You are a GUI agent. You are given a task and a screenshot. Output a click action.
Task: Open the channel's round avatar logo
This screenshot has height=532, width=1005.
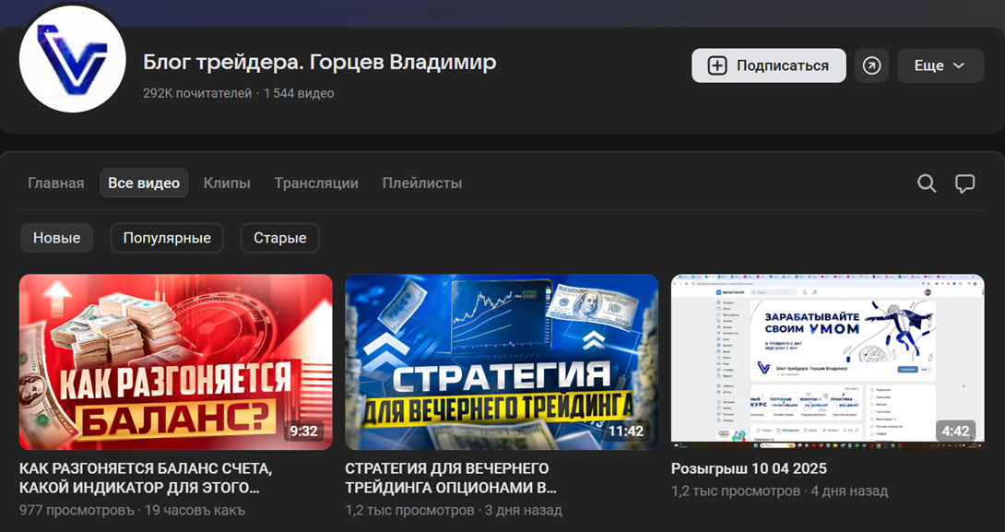(x=73, y=59)
